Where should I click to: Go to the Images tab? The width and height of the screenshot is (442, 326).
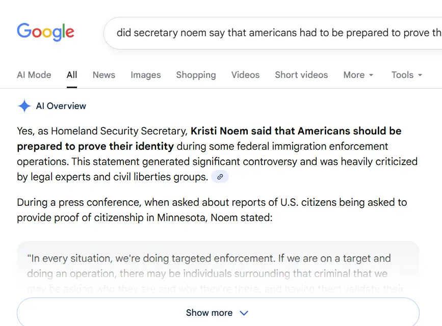pyautogui.click(x=146, y=75)
